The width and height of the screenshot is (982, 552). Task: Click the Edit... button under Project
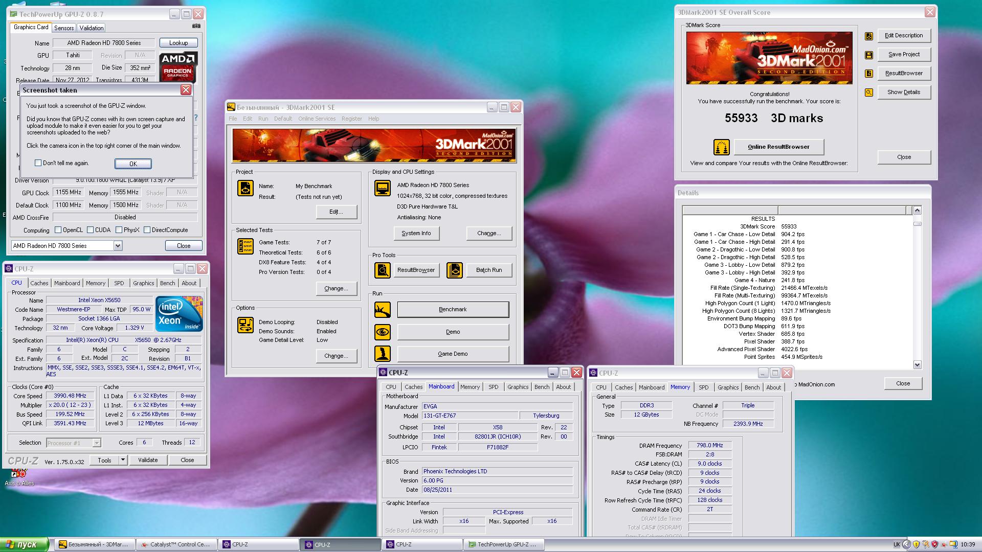point(336,212)
